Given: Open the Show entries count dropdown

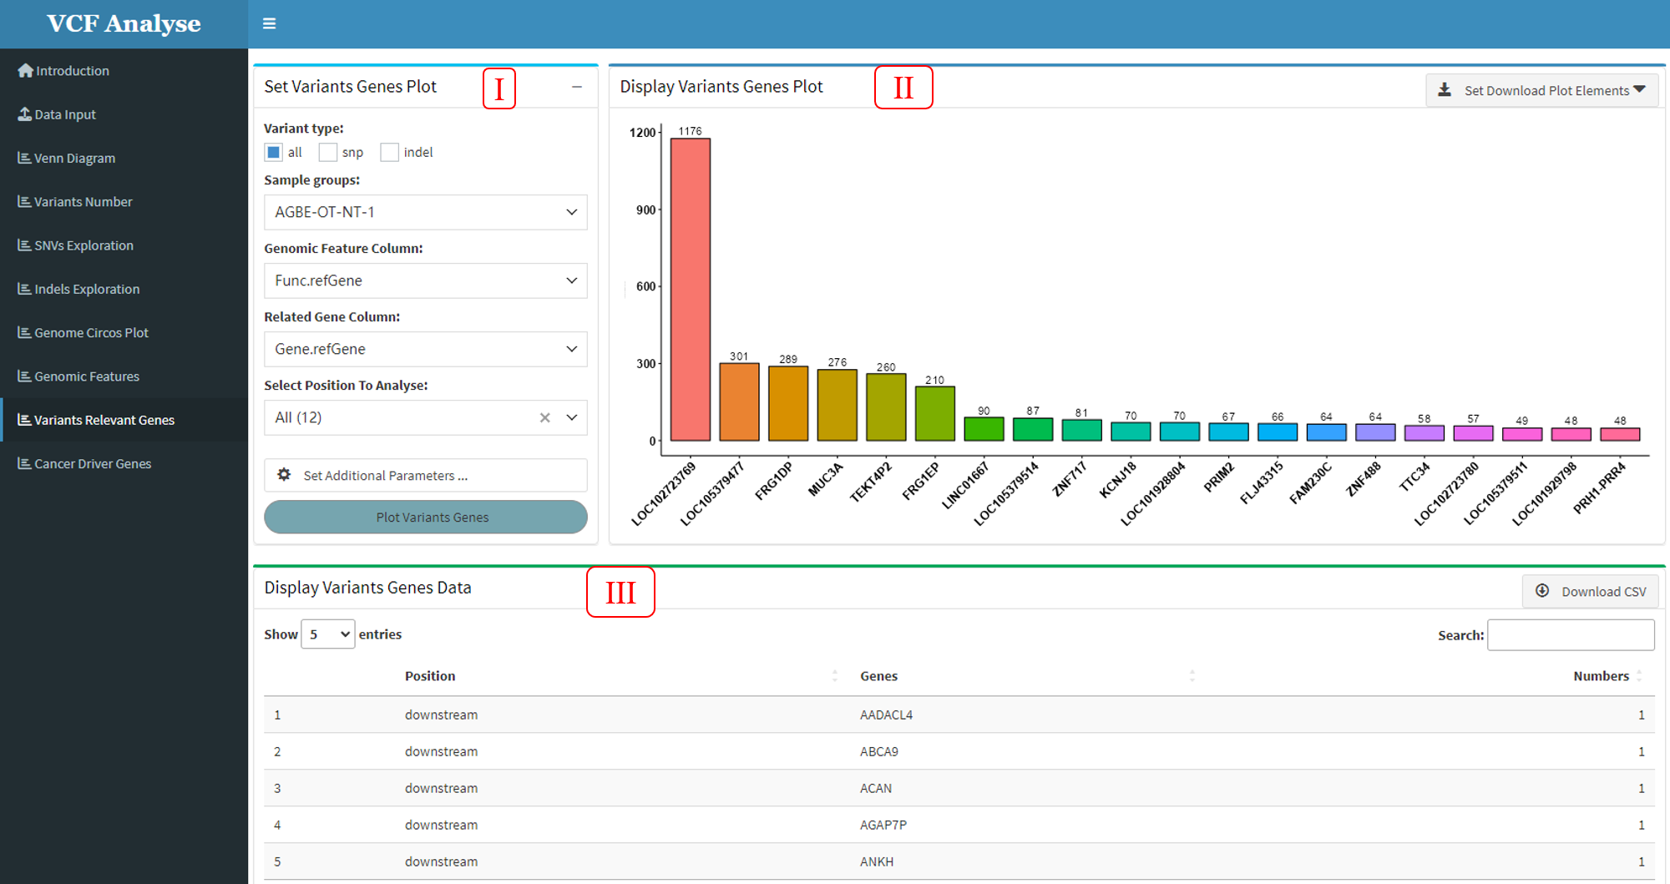Looking at the screenshot, I should tap(328, 634).
